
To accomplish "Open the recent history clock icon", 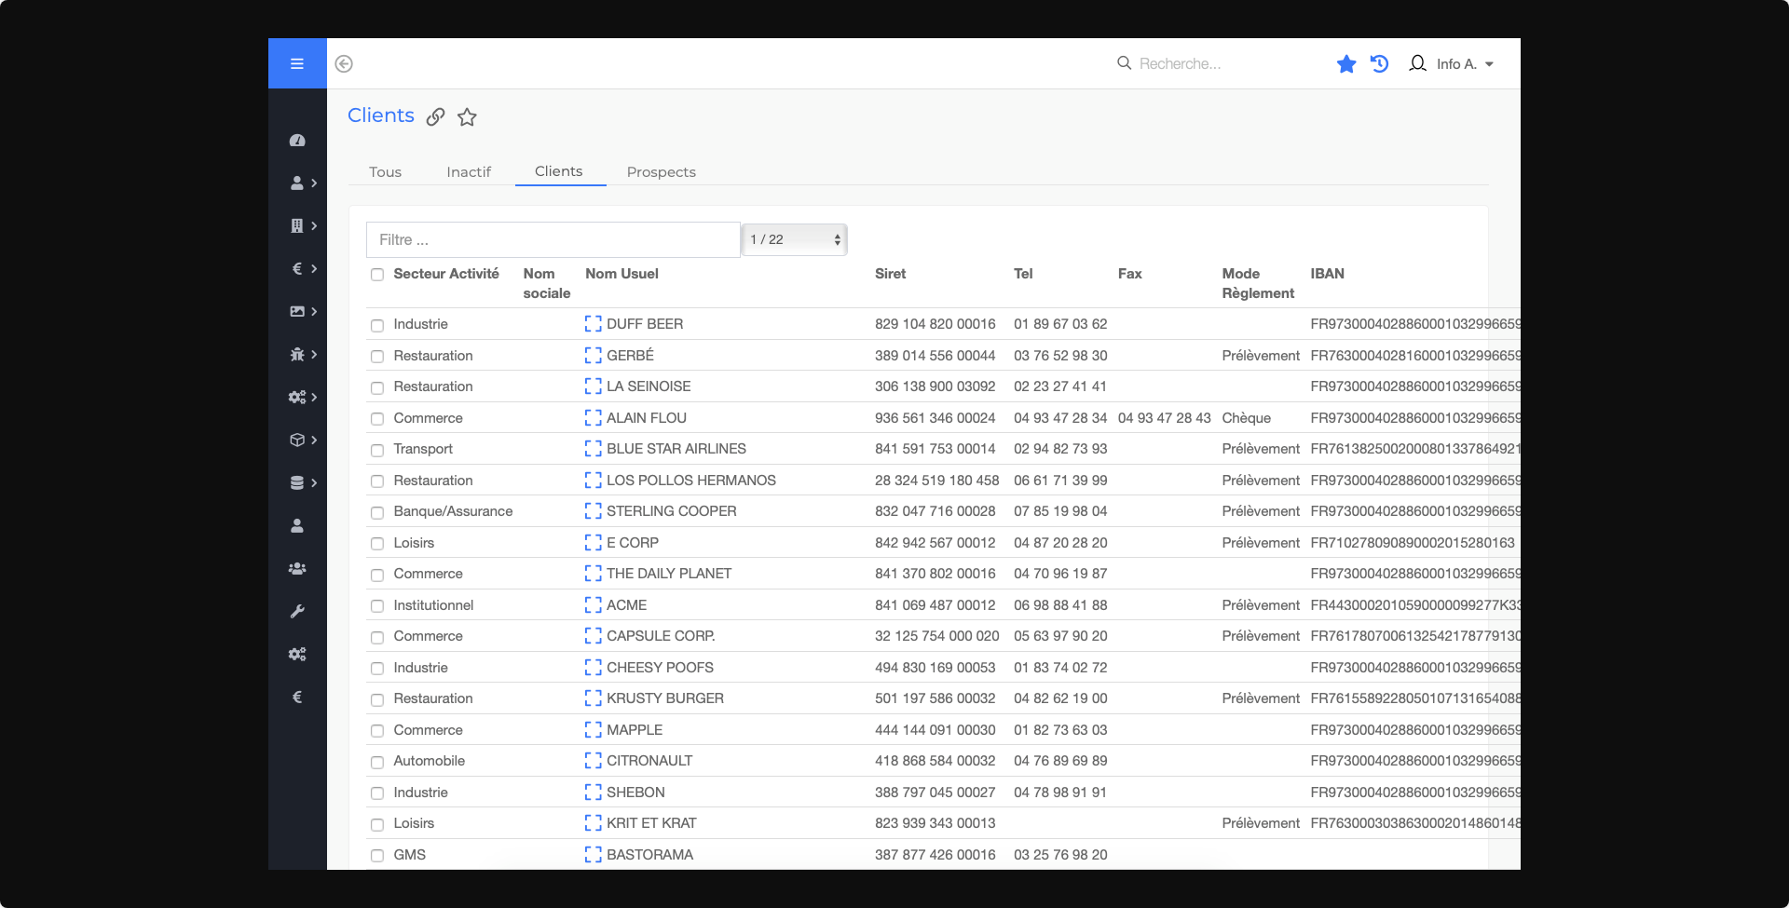I will tap(1379, 64).
